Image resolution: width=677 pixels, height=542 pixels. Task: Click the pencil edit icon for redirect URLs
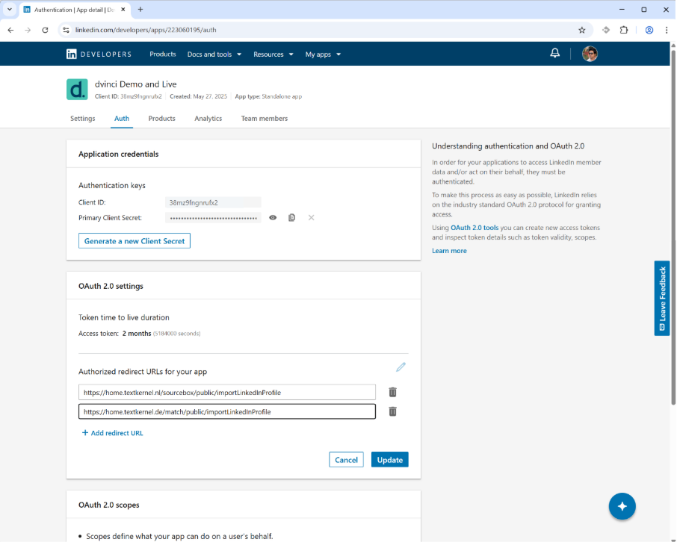click(401, 367)
